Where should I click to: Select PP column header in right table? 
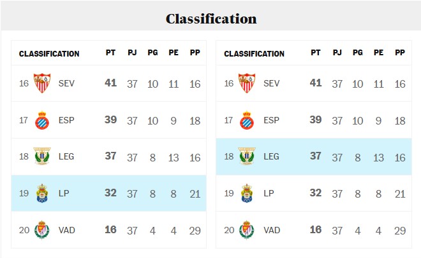[x=400, y=52]
